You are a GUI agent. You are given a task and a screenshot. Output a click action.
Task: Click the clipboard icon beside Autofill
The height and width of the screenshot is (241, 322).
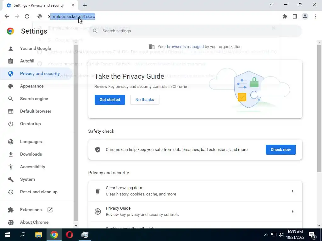pyautogui.click(x=11, y=61)
